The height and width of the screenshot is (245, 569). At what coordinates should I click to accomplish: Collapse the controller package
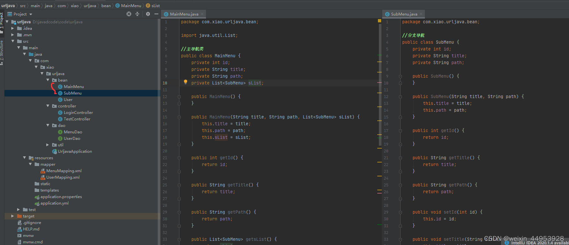(x=48, y=106)
